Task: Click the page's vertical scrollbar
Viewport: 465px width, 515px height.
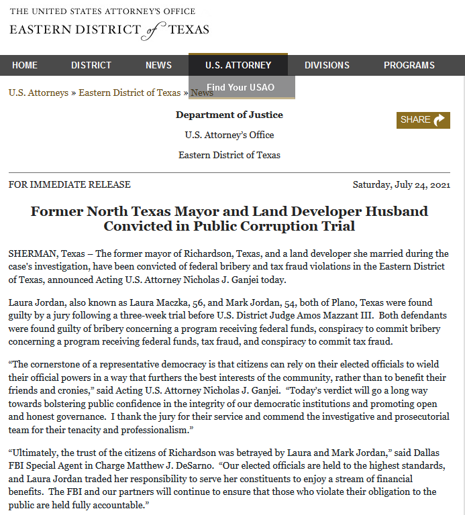Action: [464, 296]
